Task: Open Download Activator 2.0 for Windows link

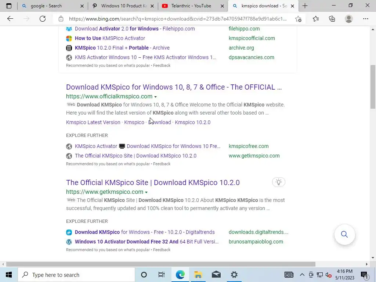Action: (135, 29)
